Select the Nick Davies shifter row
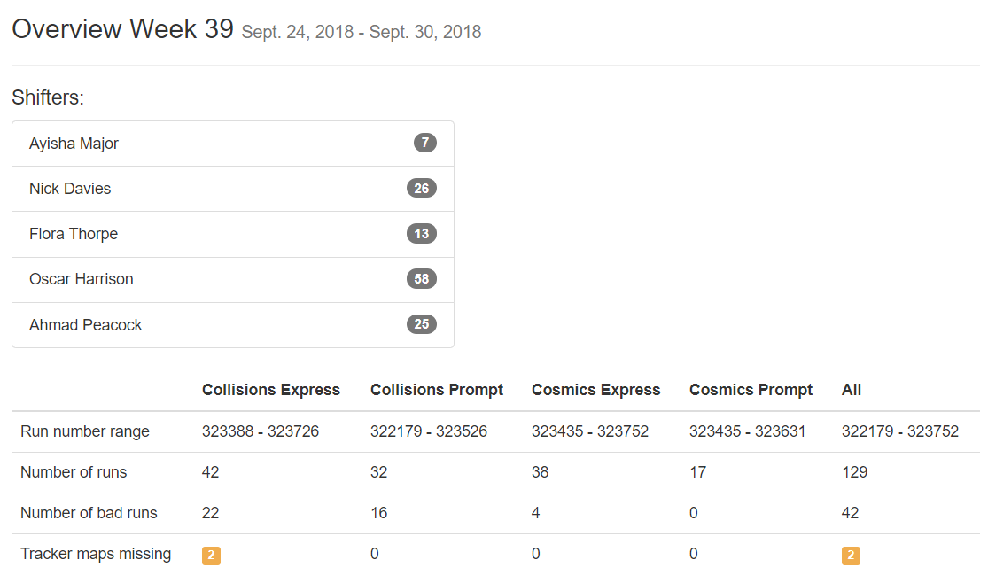 pyautogui.click(x=233, y=189)
